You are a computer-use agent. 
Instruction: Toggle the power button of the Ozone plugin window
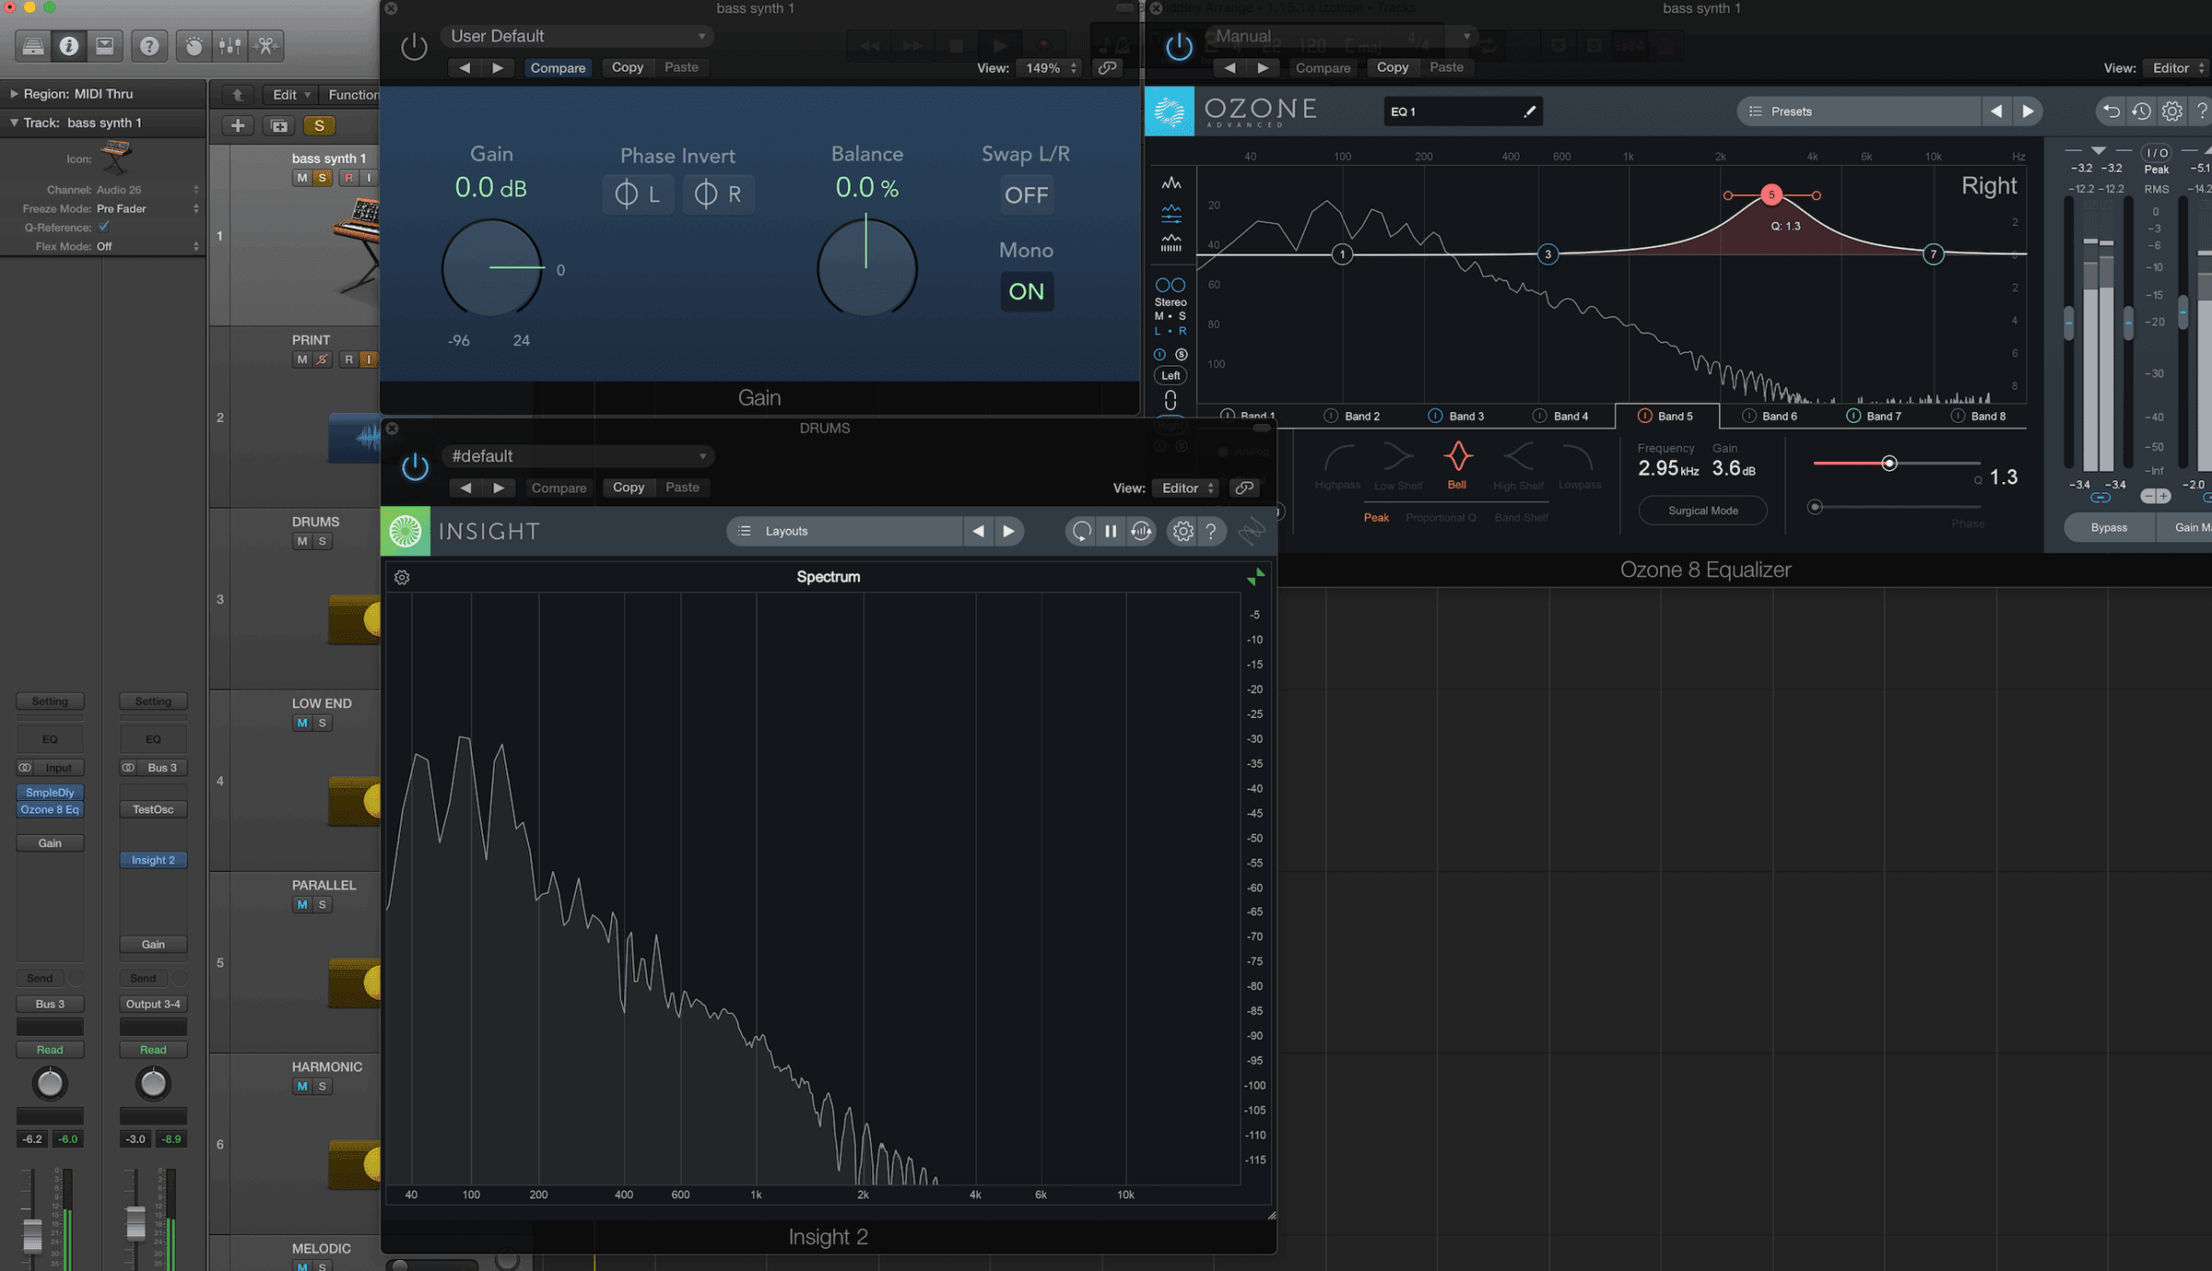click(x=1179, y=46)
